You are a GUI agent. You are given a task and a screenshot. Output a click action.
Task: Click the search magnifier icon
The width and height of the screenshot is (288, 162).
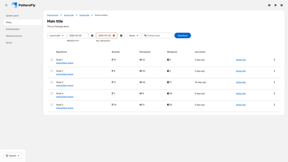pos(145,35)
